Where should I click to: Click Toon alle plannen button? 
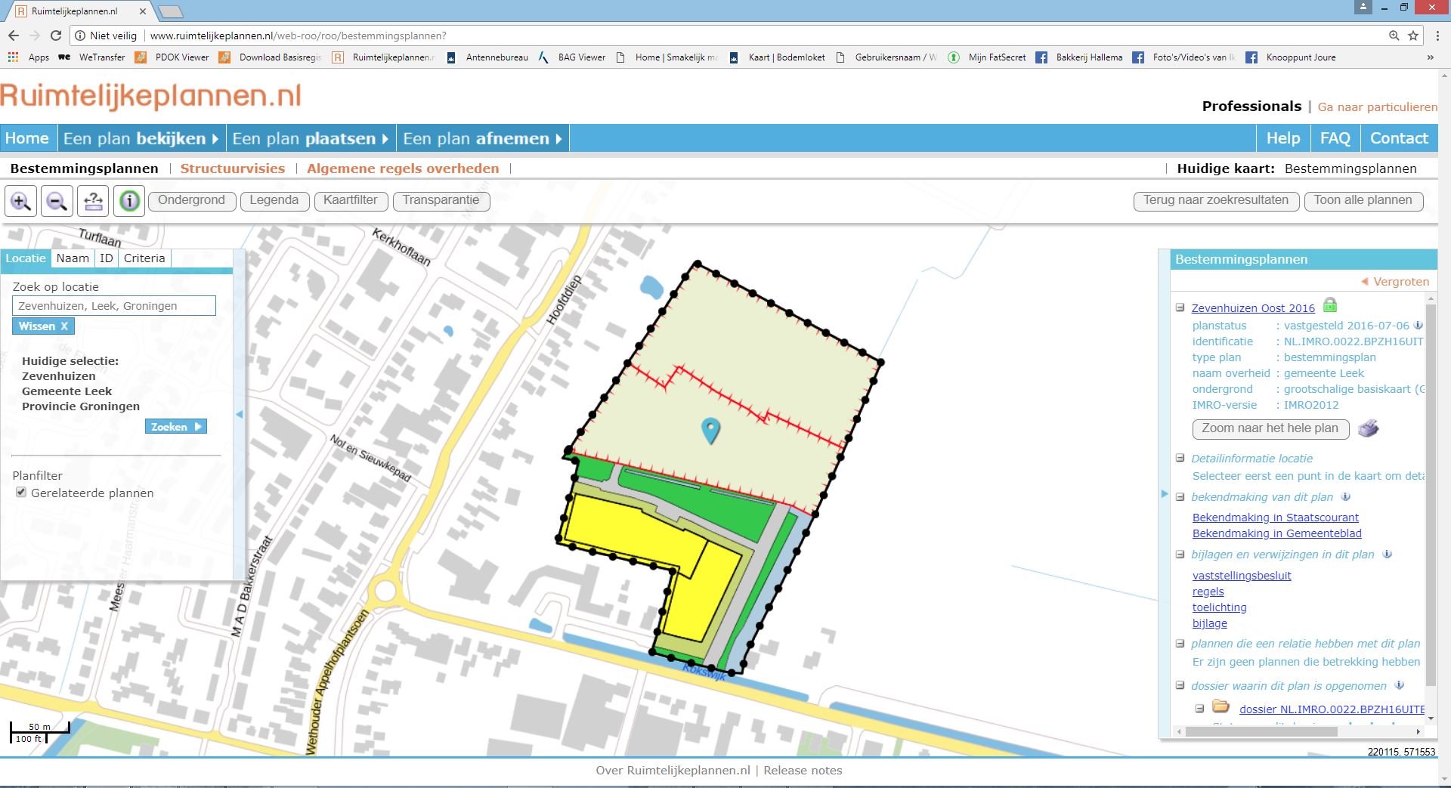1363,201
